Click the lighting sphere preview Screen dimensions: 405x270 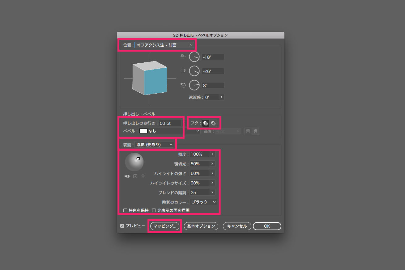click(134, 162)
